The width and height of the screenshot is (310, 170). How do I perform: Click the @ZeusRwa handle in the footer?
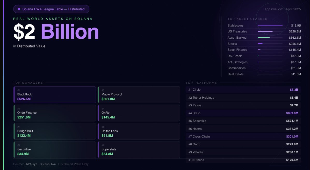47,164
